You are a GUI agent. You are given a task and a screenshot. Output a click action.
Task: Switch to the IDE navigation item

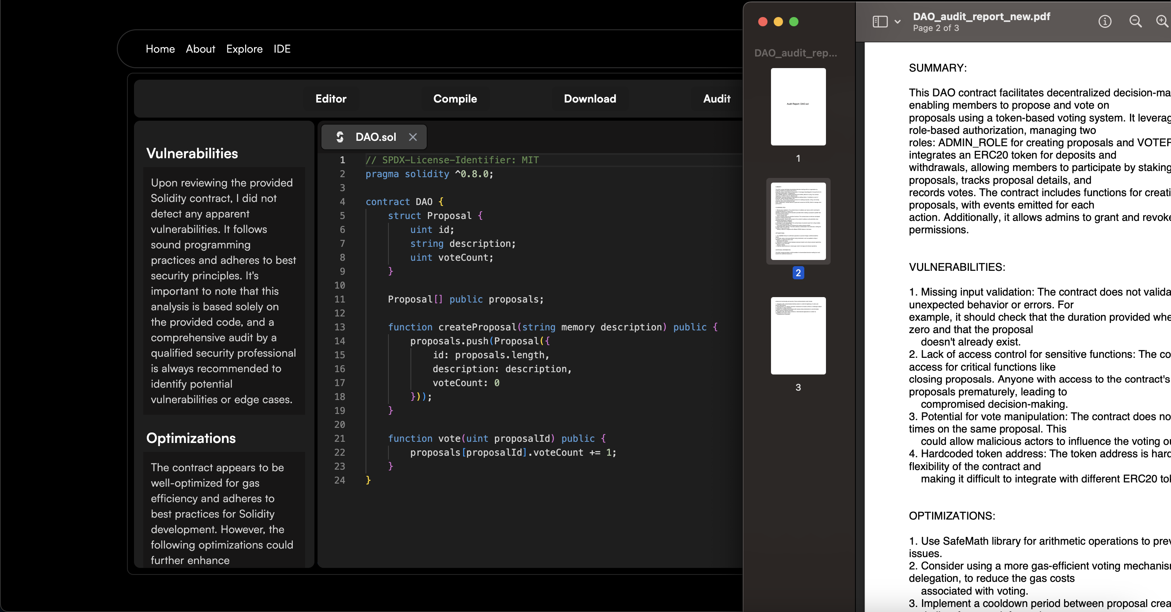click(x=282, y=49)
